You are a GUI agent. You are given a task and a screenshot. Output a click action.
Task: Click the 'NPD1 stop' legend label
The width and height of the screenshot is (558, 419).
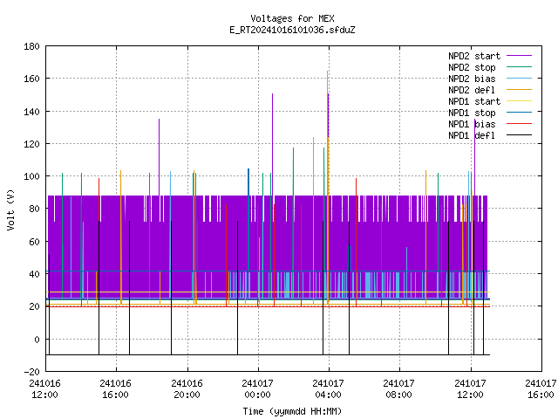(x=472, y=113)
